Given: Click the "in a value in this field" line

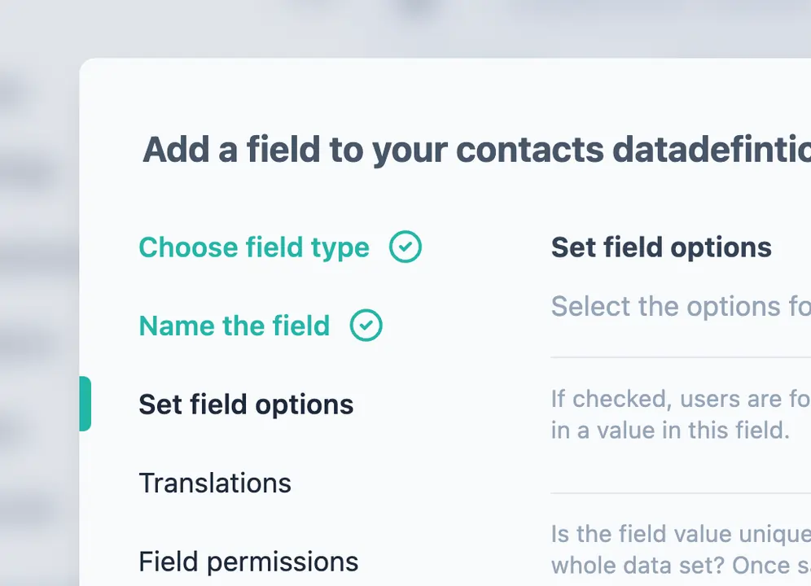Looking at the screenshot, I should [x=670, y=430].
